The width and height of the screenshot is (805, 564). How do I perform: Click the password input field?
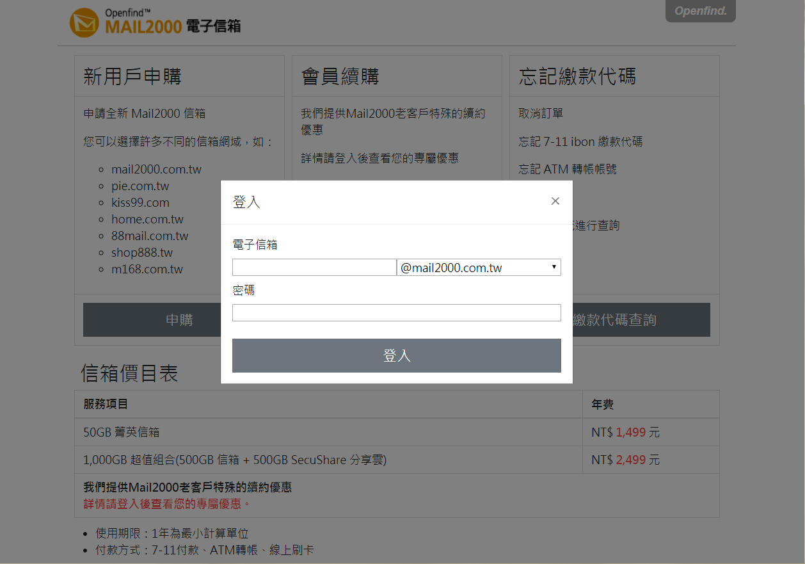tap(397, 312)
